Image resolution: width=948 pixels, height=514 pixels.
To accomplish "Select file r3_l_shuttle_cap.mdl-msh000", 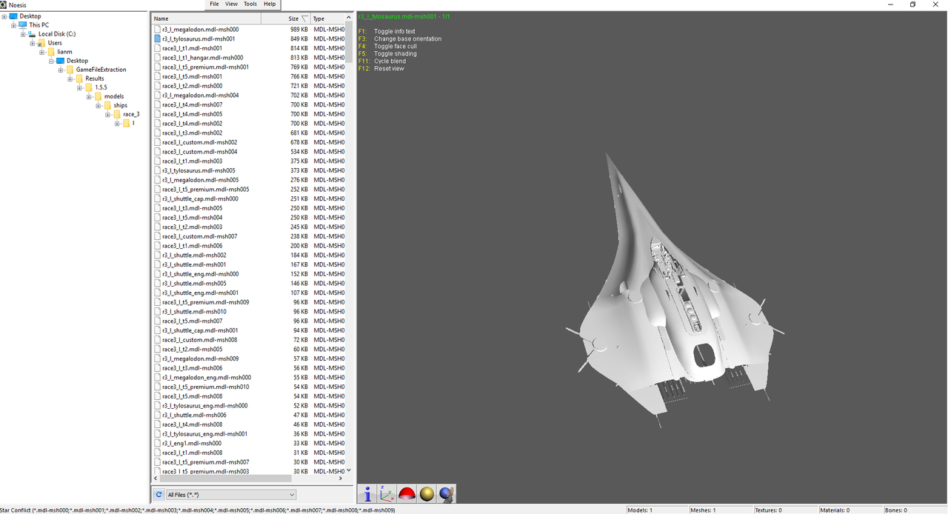I will coord(200,198).
